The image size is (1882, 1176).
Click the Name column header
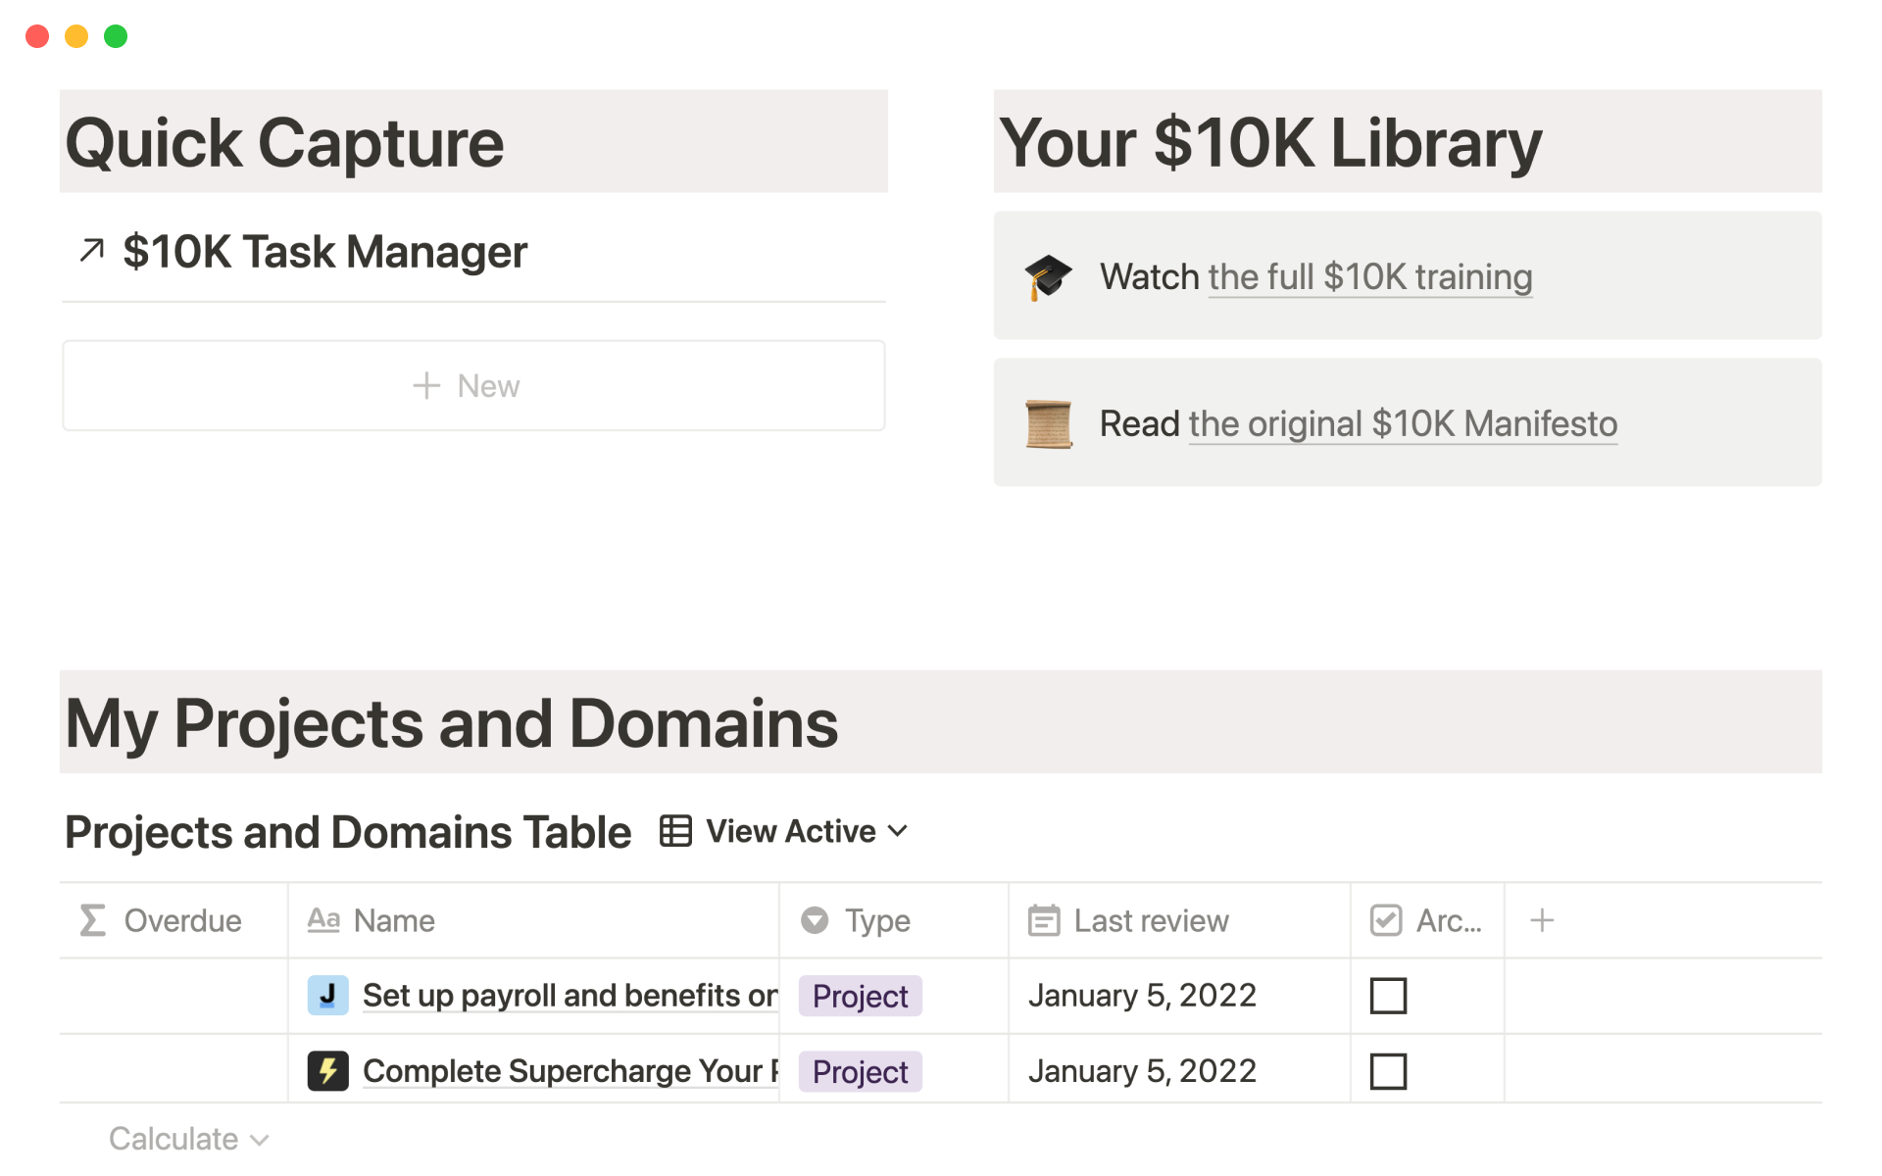coord(393,920)
